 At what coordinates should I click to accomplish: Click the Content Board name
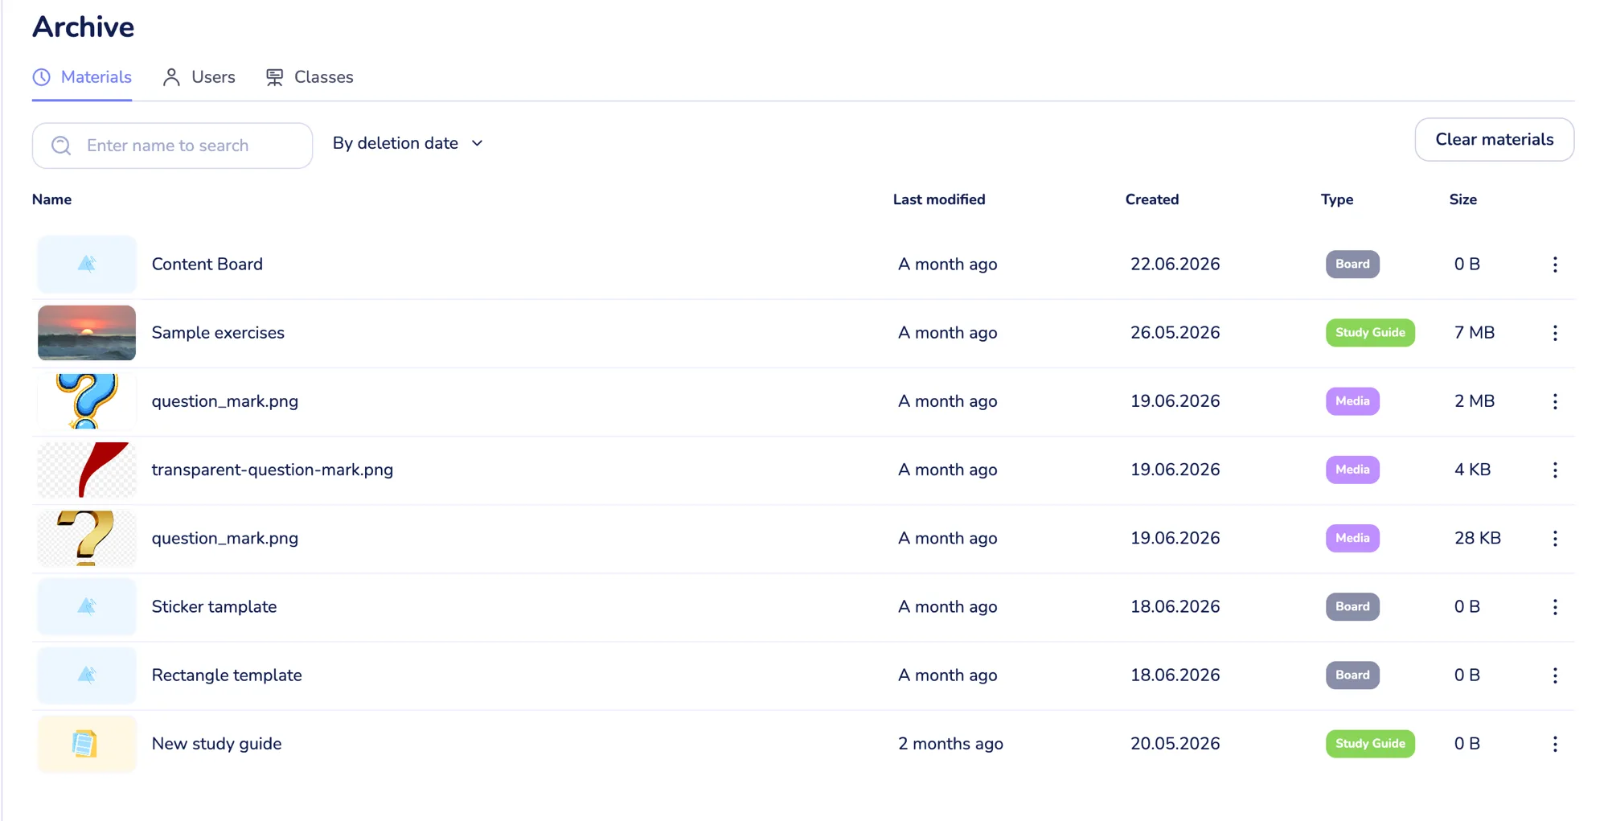tap(207, 265)
